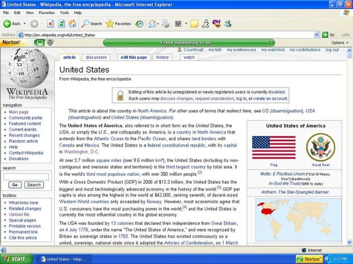Screen dimensions: 353x264
Task: Open the Windows Start button
Action: pos(14,259)
